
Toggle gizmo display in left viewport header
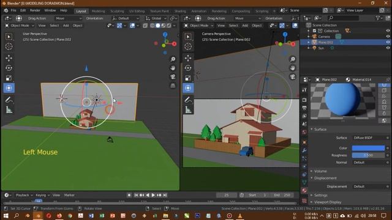click(x=119, y=26)
